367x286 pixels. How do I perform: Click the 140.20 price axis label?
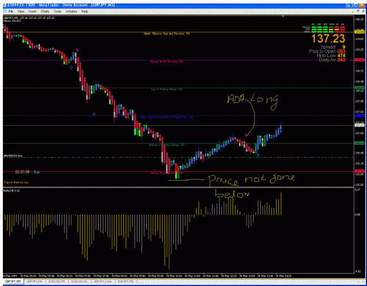(x=359, y=19)
